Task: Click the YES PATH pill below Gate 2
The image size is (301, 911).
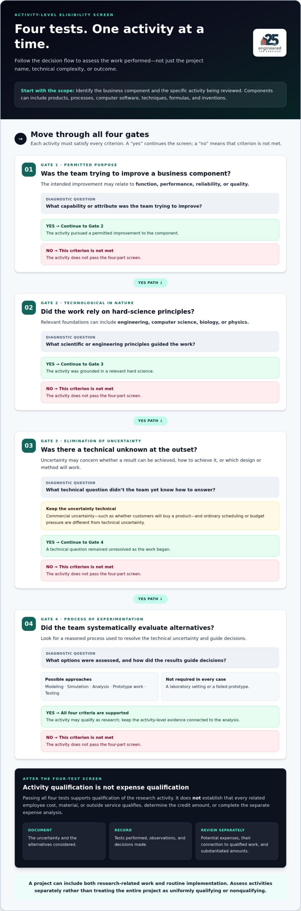Action: click(150, 421)
